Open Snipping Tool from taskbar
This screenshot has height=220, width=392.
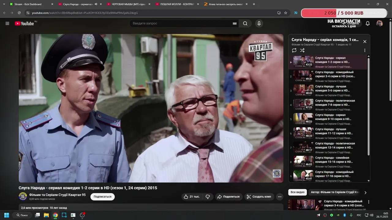tap(64, 215)
